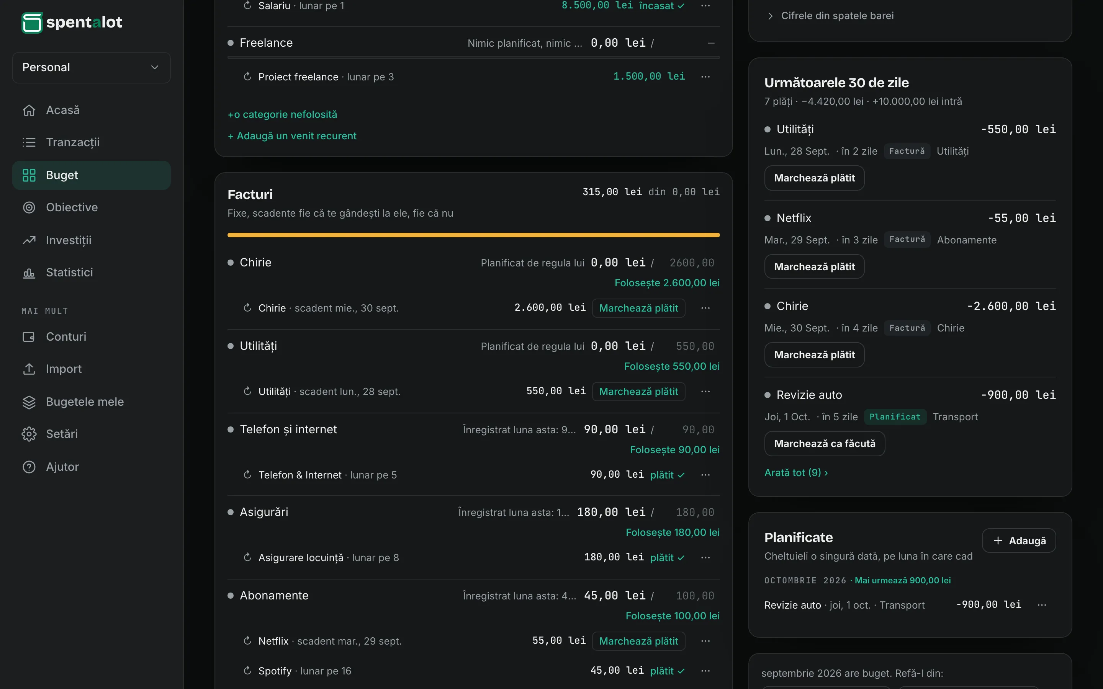1103x689 pixels.
Task: Click the spentalot logo icon
Action: pyautogui.click(x=32, y=22)
